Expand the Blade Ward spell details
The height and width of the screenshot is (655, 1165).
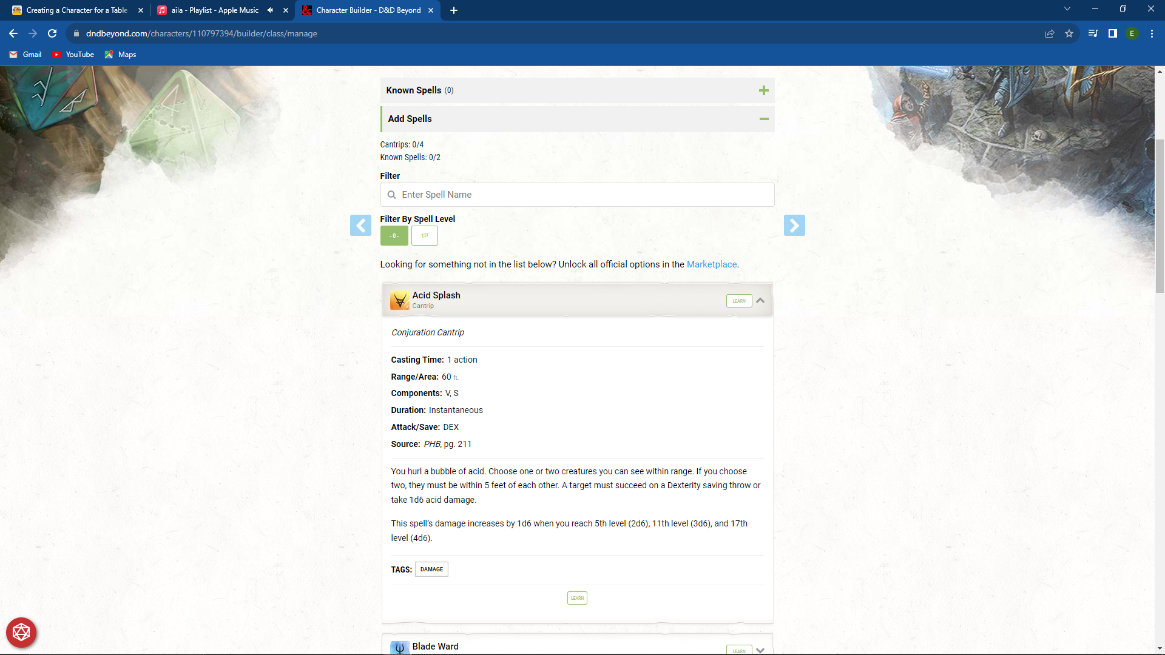(x=760, y=649)
